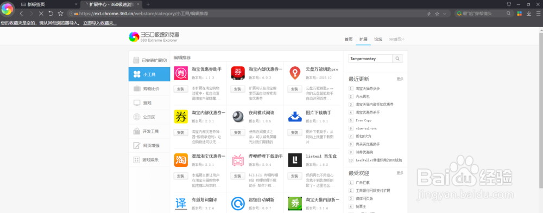This screenshot has height=213, width=543.
Task: Open red 淘宝内部优惠券 6.0.3 icon
Action: tap(238, 73)
